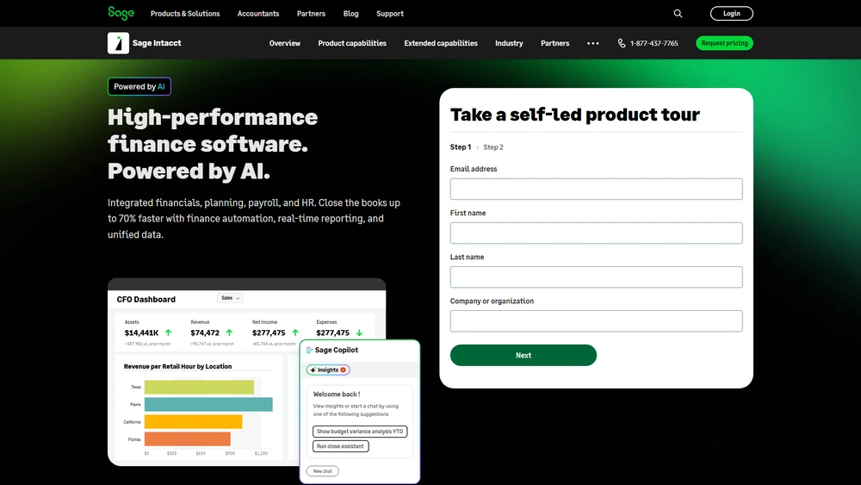Click the Revenue green up arrow
861x485 pixels.
[229, 333]
